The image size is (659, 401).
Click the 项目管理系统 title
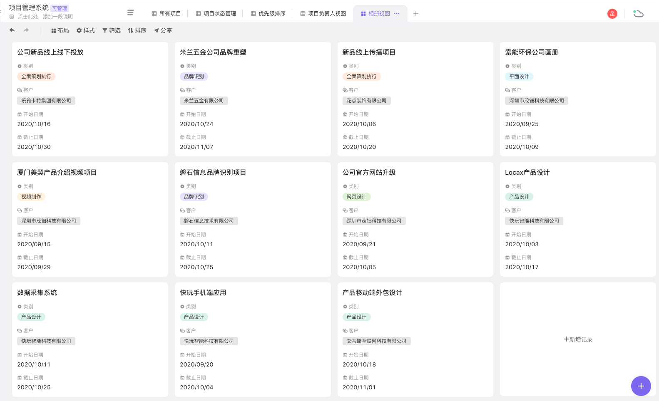tap(29, 8)
